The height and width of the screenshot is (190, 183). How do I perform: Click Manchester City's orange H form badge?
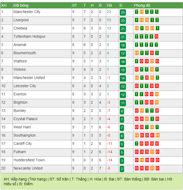pos(142,12)
